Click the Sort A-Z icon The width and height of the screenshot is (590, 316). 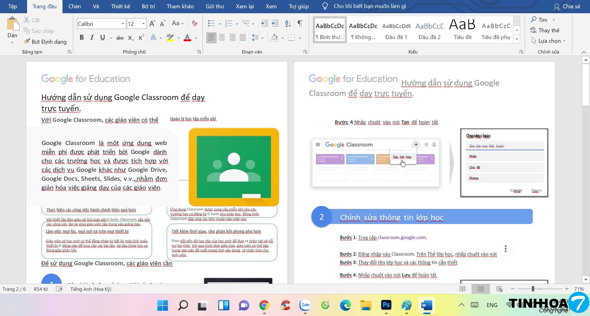[288, 23]
